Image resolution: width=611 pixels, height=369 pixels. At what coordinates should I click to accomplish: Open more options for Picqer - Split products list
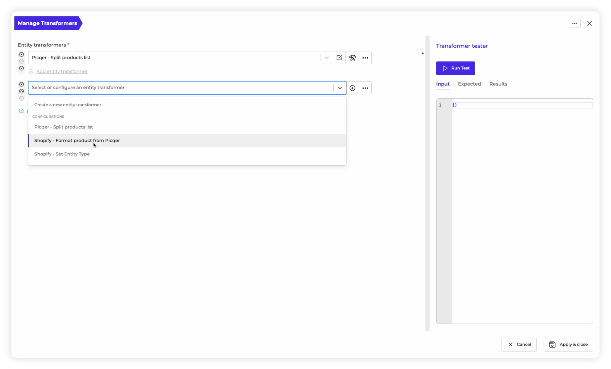pos(365,58)
